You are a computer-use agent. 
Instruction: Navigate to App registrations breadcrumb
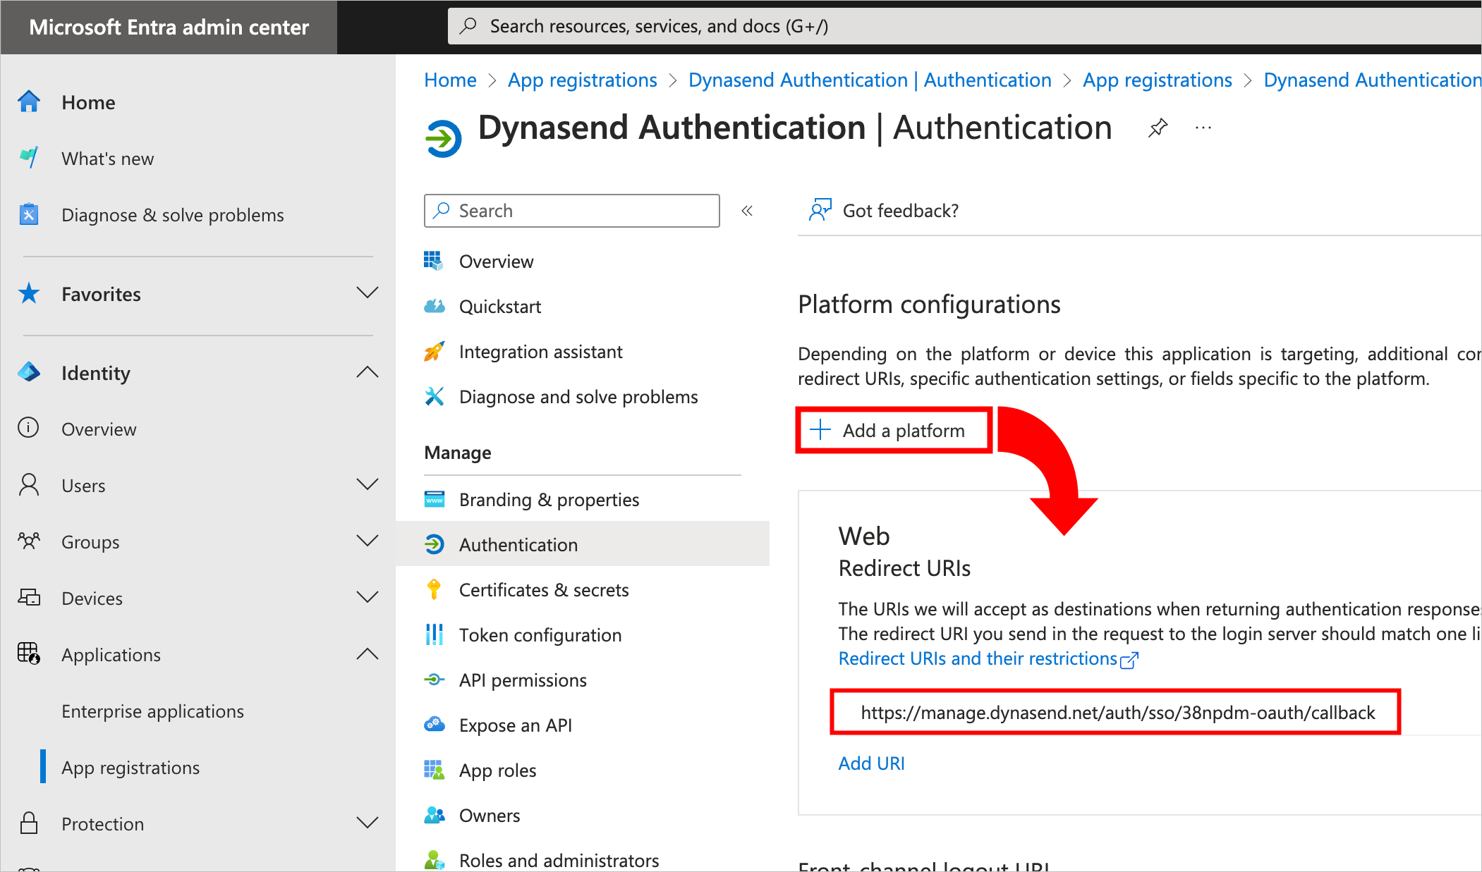[x=582, y=80]
